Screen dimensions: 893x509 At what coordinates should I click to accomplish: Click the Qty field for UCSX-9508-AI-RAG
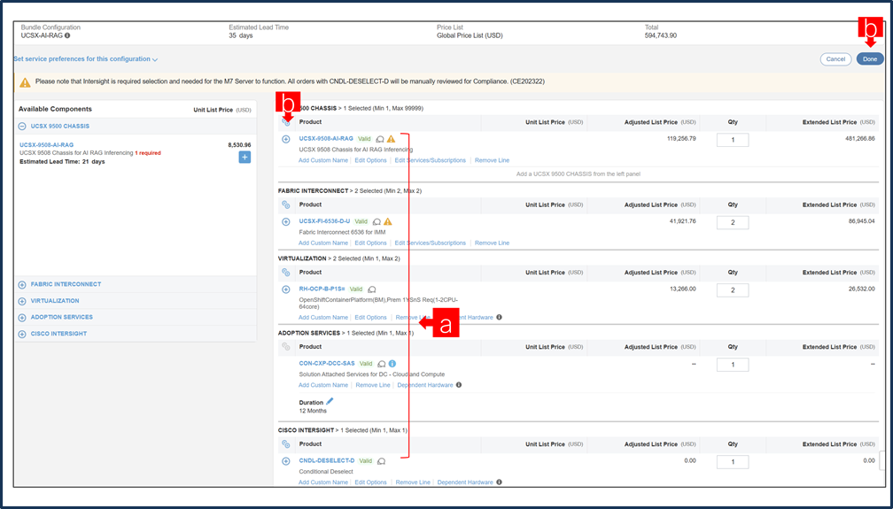733,140
